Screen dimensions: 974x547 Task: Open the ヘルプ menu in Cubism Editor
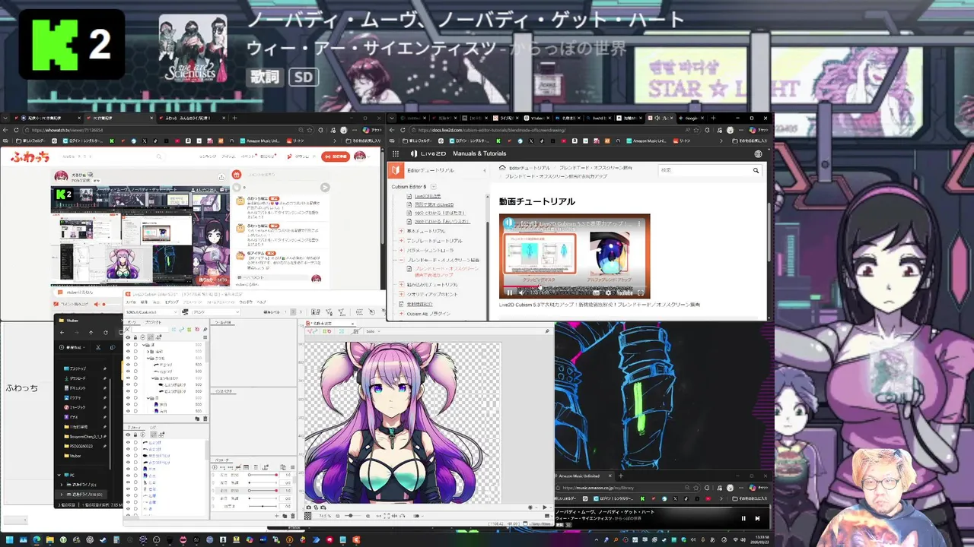point(262,302)
